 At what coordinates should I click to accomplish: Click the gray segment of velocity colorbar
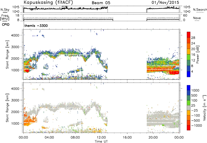189,108
